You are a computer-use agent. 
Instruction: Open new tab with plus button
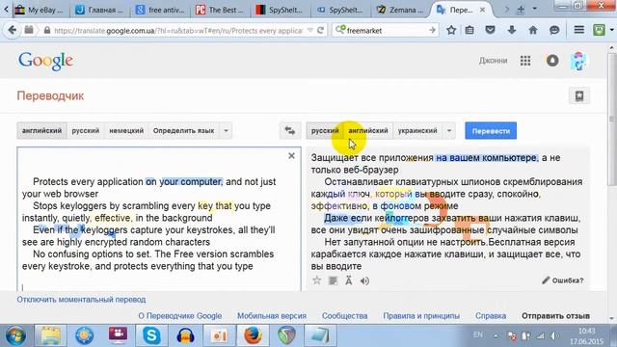pyautogui.click(x=521, y=10)
